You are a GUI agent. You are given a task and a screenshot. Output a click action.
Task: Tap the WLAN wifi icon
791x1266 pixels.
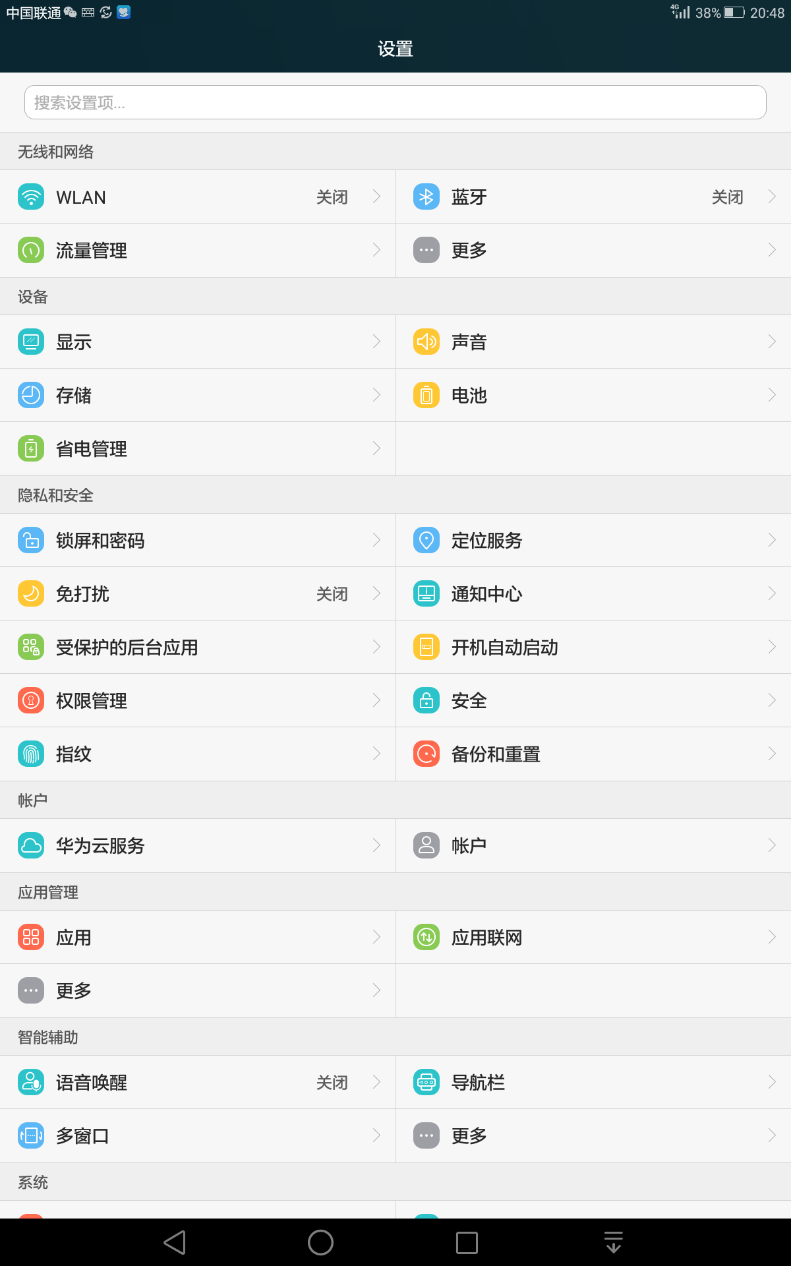31,197
